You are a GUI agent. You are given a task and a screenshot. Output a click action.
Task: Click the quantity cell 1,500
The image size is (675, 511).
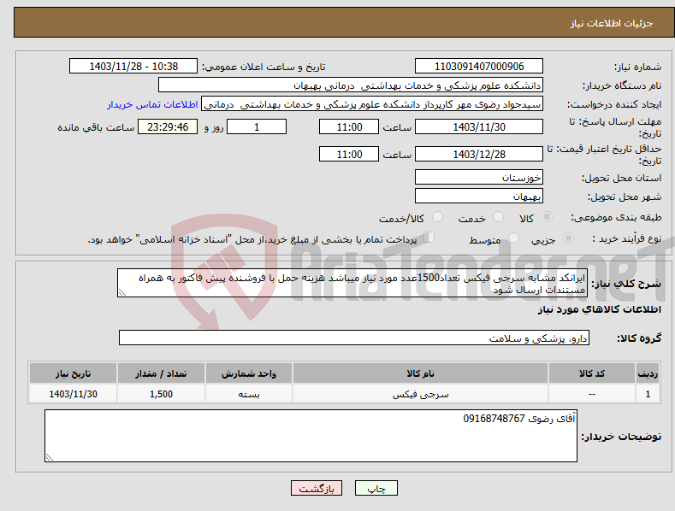coord(161,394)
